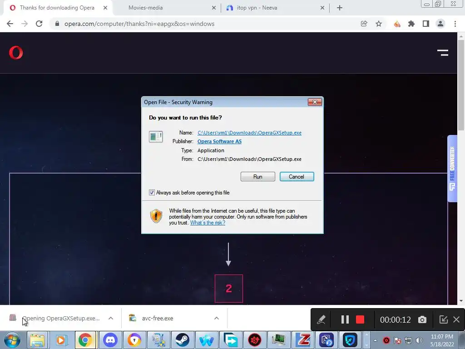465x349 pixels.
Task: Pause the screen recording
Action: tap(345, 319)
